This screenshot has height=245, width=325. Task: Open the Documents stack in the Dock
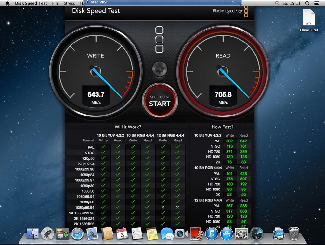(279, 234)
